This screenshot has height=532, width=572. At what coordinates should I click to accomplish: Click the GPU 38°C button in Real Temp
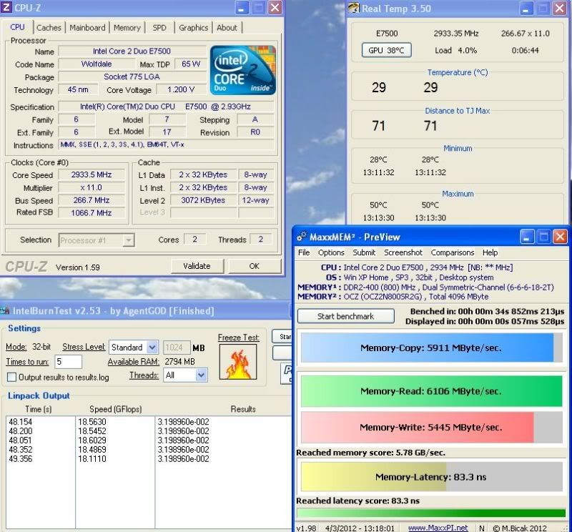tap(387, 50)
